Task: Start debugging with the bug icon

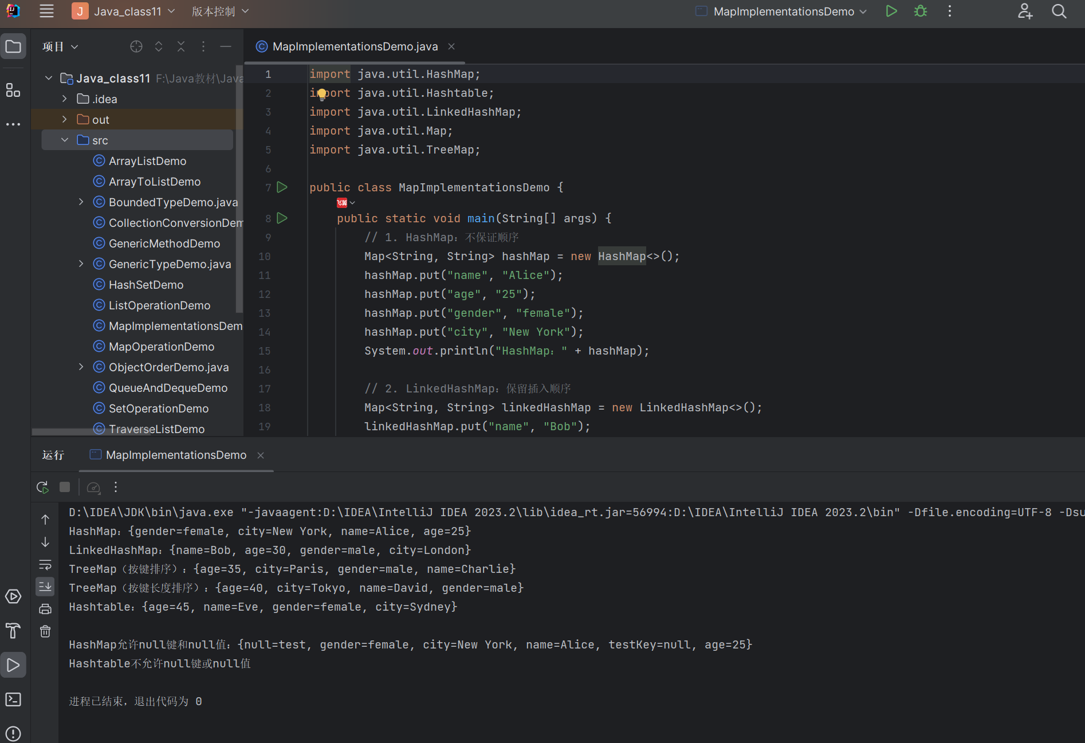Action: (921, 11)
